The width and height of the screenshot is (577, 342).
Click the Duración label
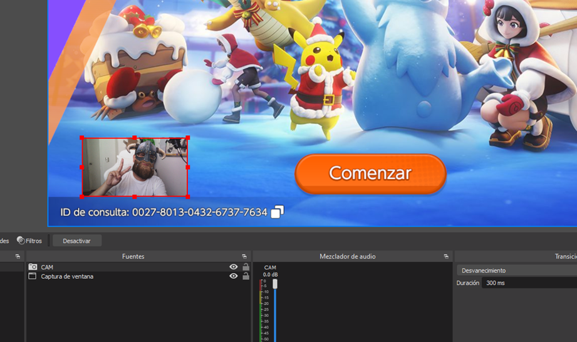pos(468,282)
